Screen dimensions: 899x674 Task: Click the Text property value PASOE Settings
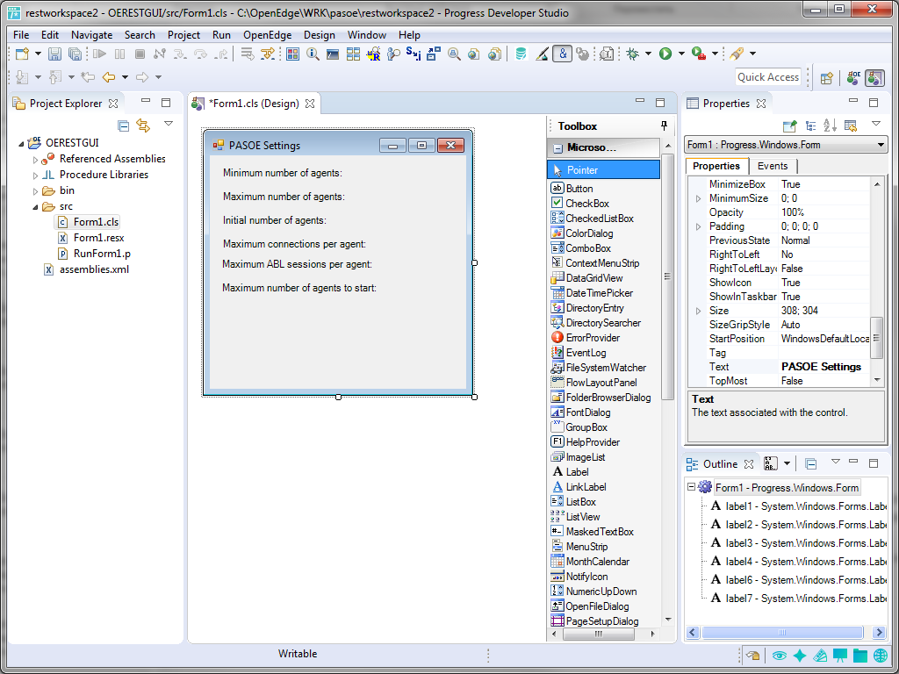pyautogui.click(x=821, y=367)
